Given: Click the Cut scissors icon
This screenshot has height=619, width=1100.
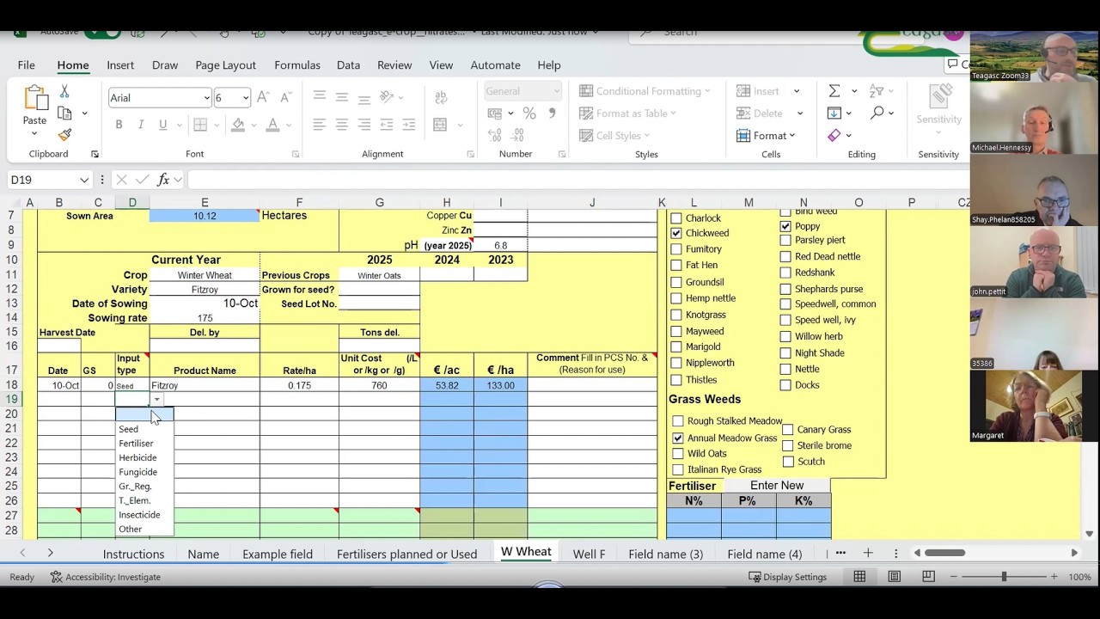Looking at the screenshot, I should tap(64, 91).
